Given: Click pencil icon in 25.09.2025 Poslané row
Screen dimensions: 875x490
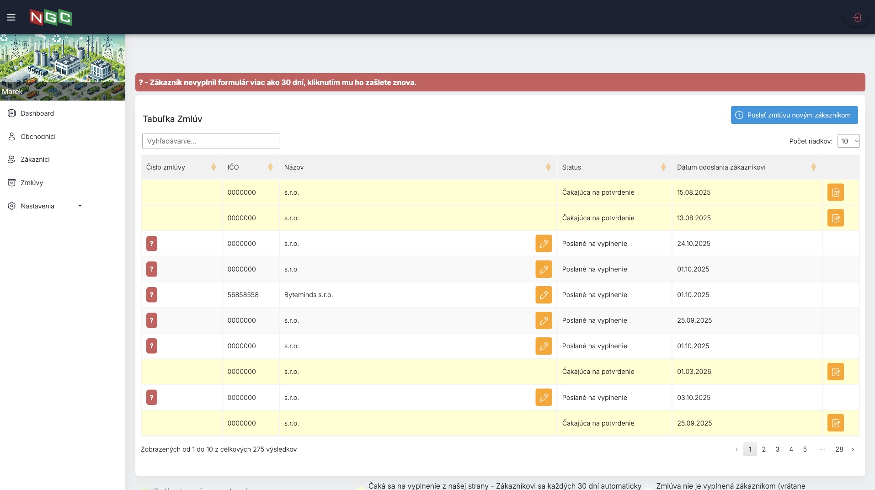Looking at the screenshot, I should point(544,320).
